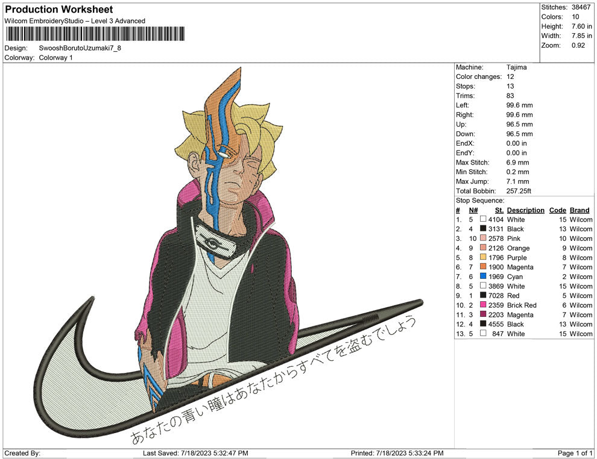Screen dimensions: 597x459
Task: Click the St. column header
Action: coord(499,210)
